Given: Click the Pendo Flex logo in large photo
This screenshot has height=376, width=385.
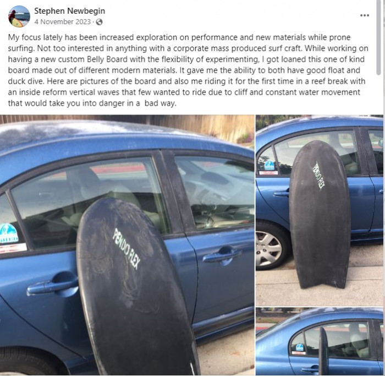Looking at the screenshot, I should (x=126, y=248).
